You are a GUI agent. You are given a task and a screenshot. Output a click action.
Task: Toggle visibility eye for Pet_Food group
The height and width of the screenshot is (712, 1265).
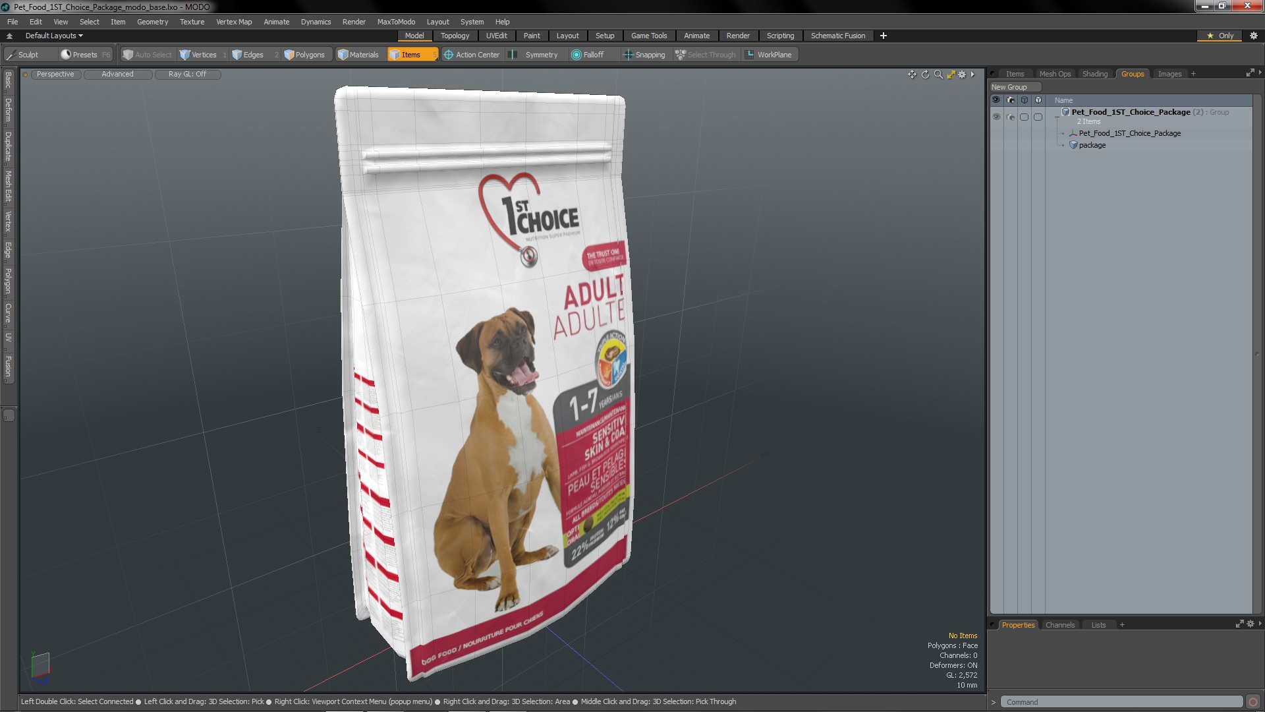pyautogui.click(x=996, y=117)
